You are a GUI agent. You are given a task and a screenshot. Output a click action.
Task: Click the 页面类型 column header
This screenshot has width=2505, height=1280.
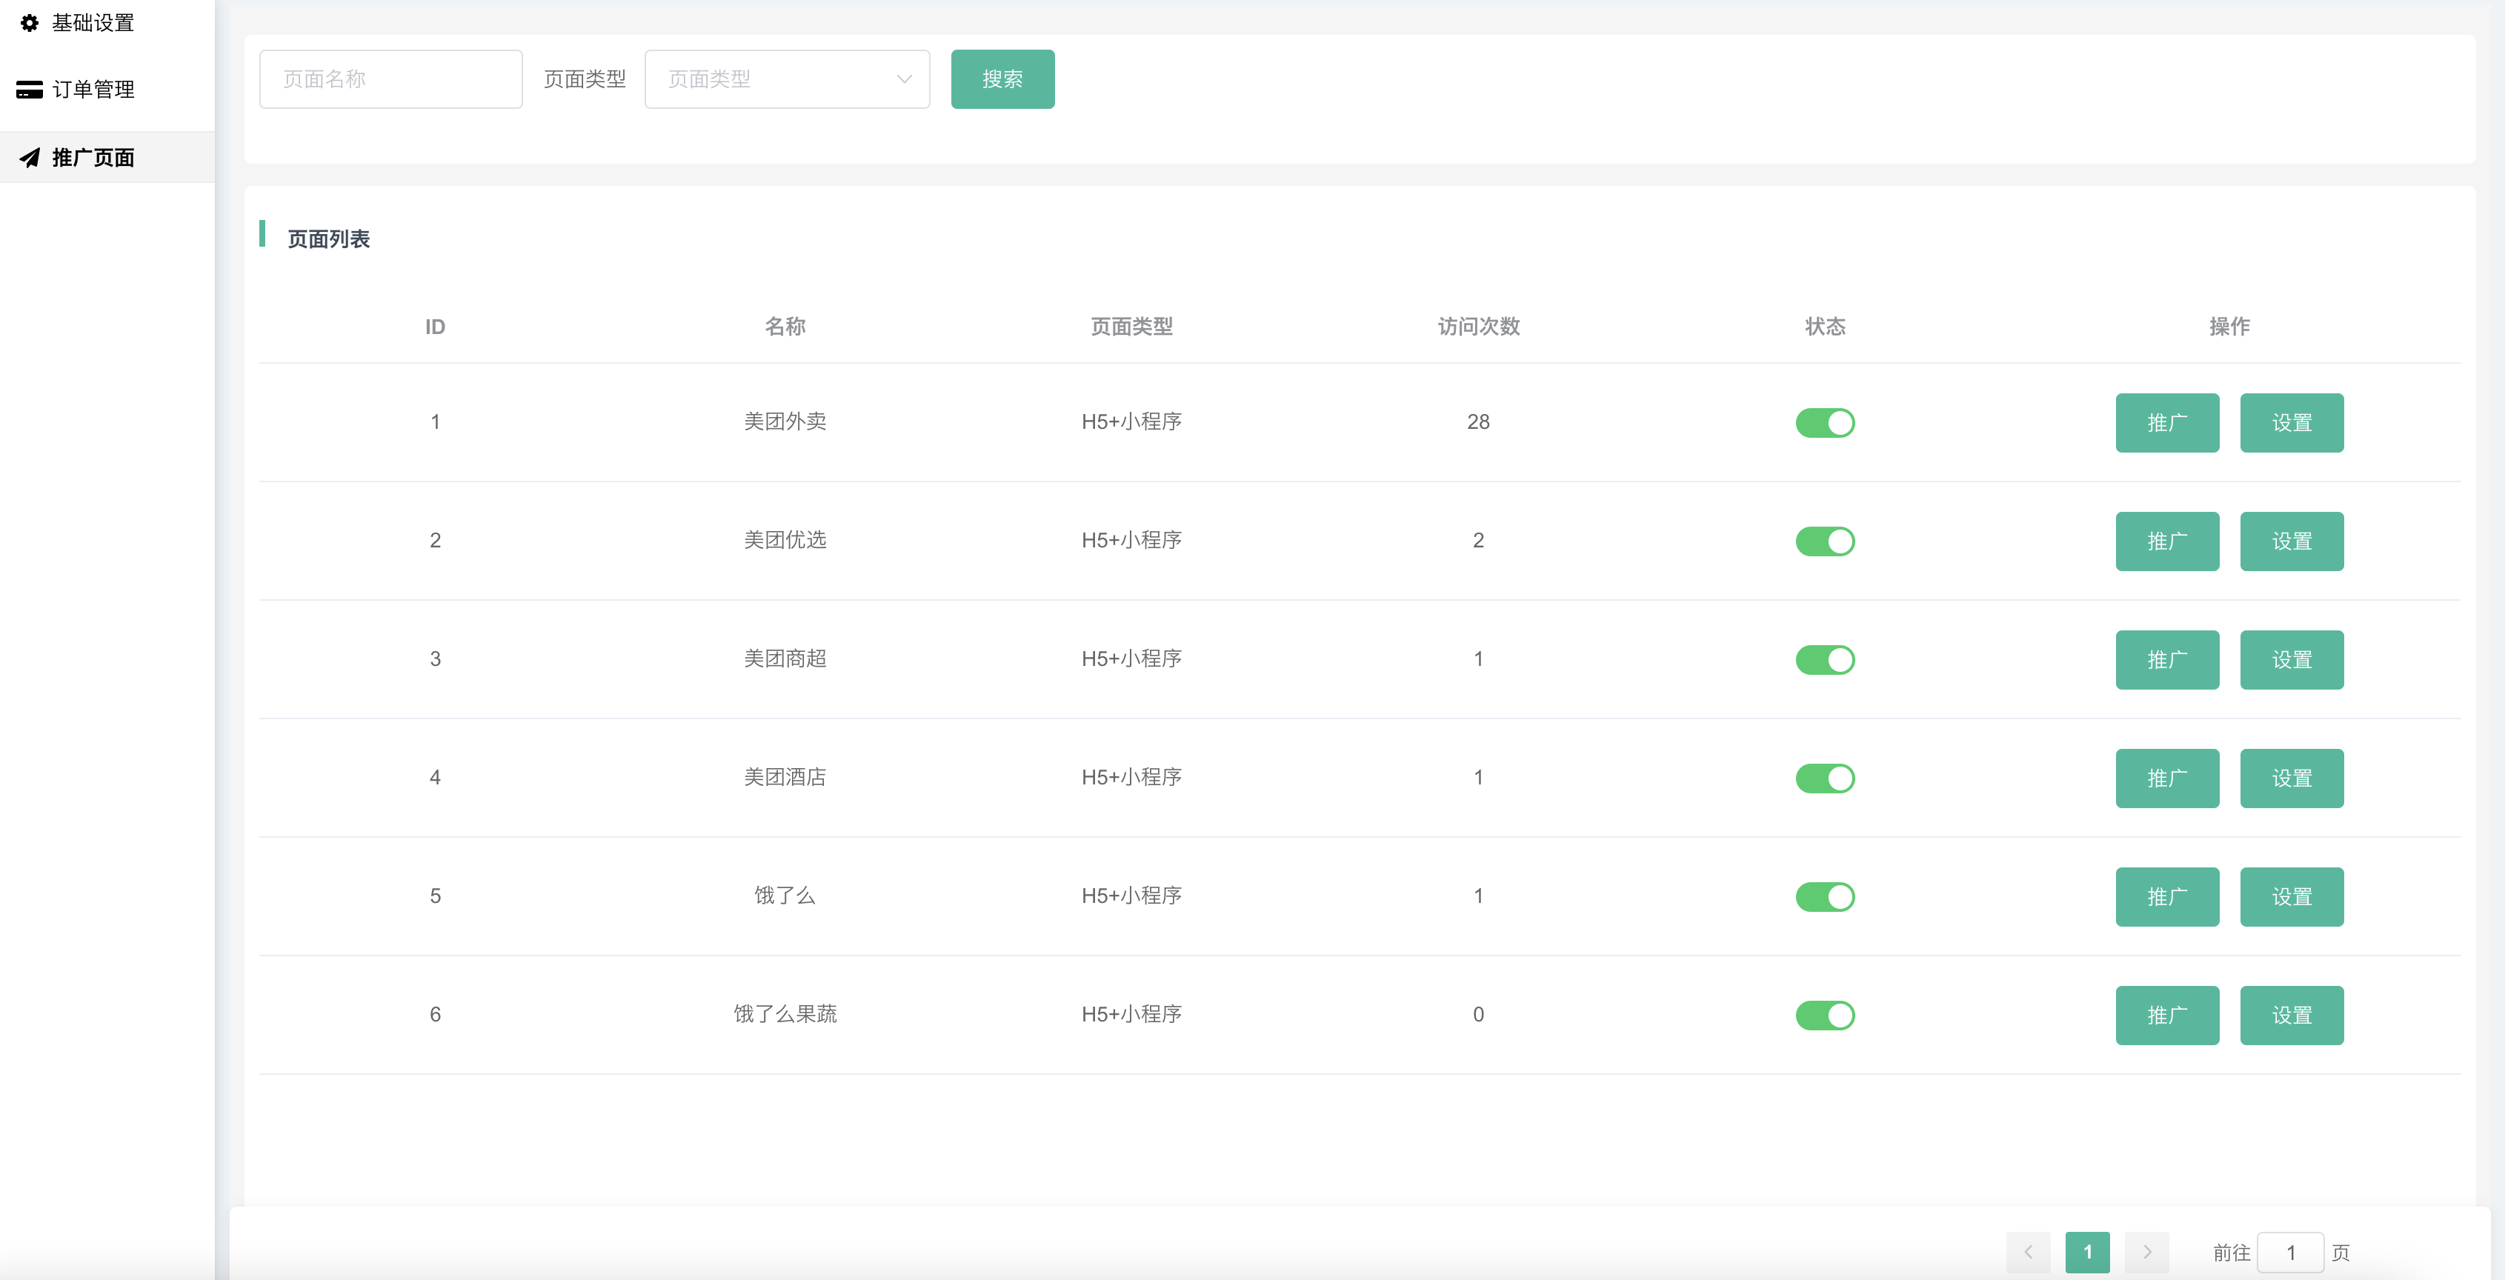pos(1131,327)
